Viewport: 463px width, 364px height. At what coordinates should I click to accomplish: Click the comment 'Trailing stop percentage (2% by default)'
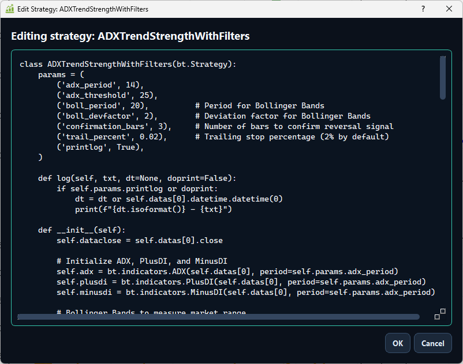tap(292, 137)
